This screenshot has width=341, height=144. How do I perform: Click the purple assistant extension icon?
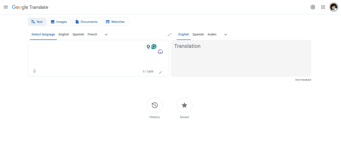160,52
